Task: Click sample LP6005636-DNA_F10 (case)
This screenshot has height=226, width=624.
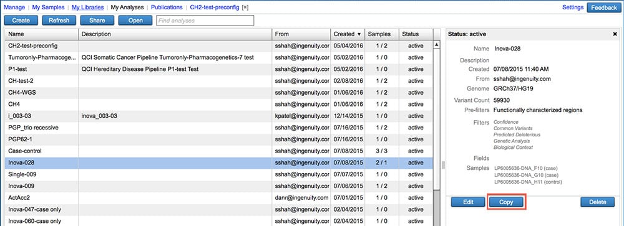Action: pyautogui.click(x=525, y=168)
